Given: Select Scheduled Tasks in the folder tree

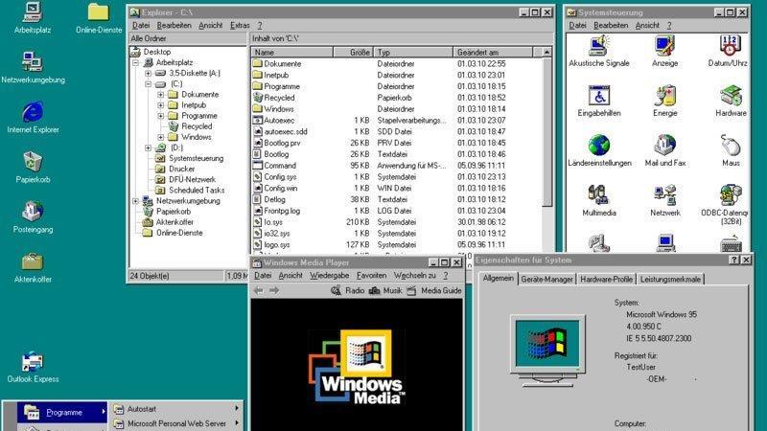Looking at the screenshot, I should click(x=197, y=190).
